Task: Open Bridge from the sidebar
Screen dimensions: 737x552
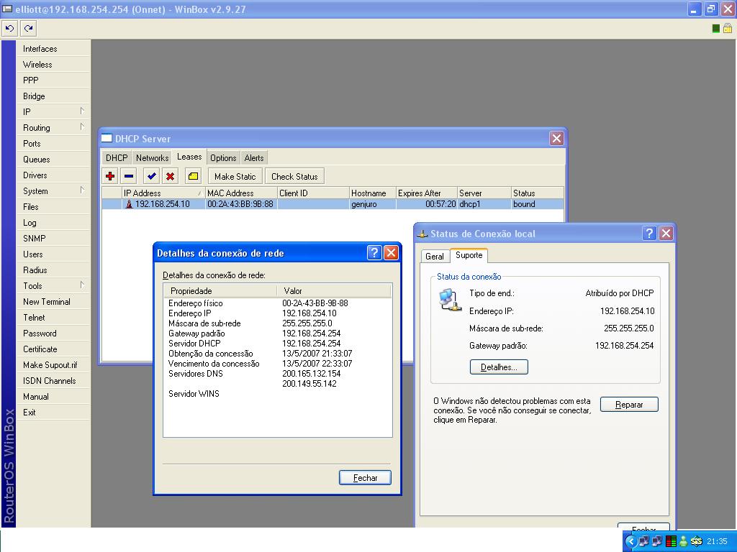Action: click(53, 96)
